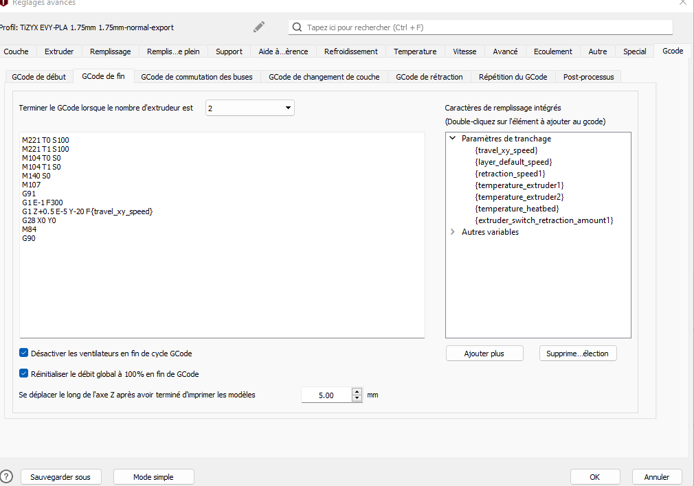Select the Autre tab
This screenshot has height=486, width=694.
pos(598,51)
